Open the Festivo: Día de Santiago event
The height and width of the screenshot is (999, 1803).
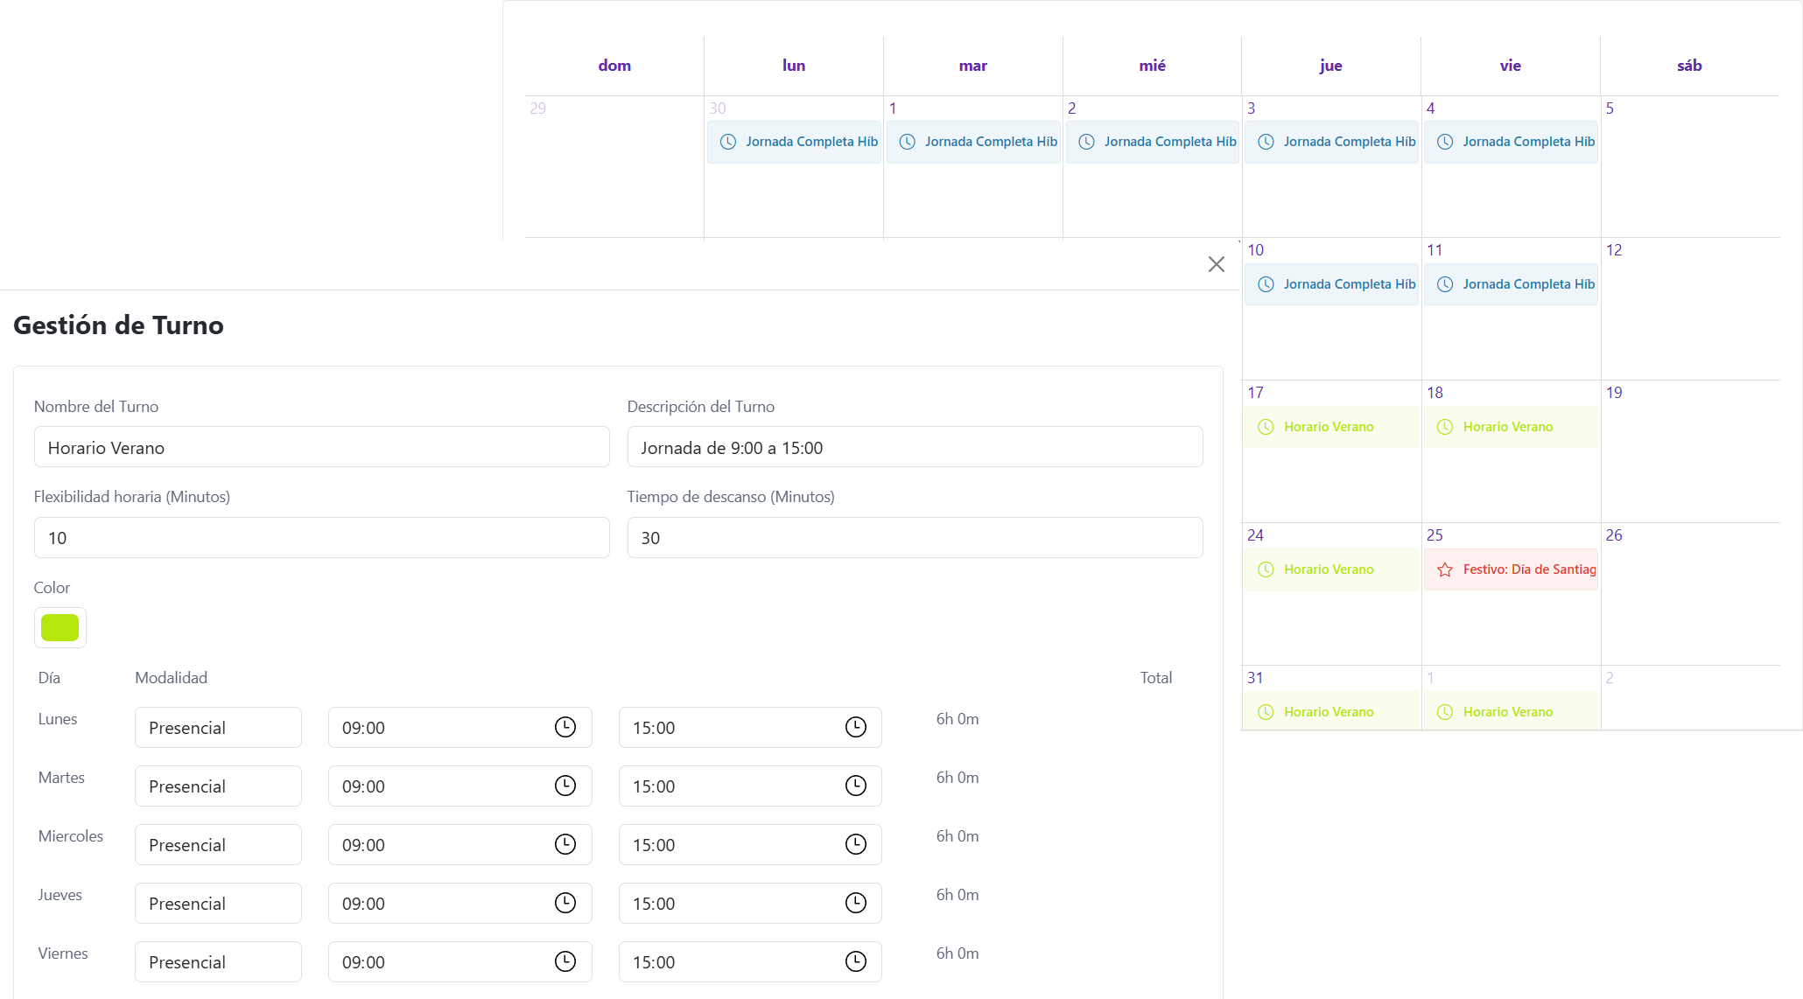pyautogui.click(x=1511, y=569)
